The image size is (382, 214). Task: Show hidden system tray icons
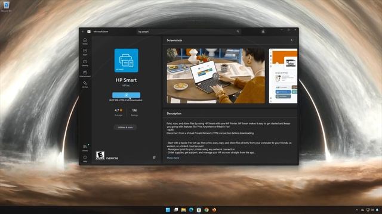tap(357, 210)
